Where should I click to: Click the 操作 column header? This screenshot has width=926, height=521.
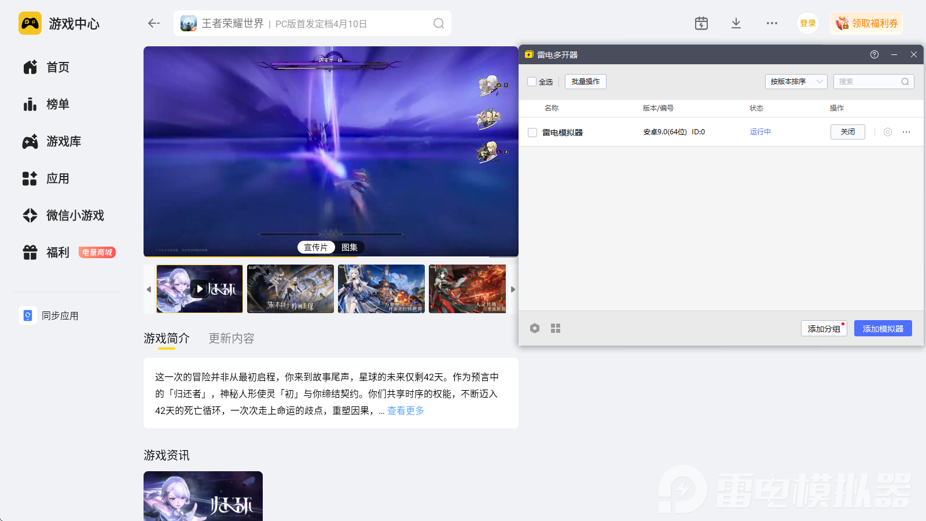[x=837, y=108]
